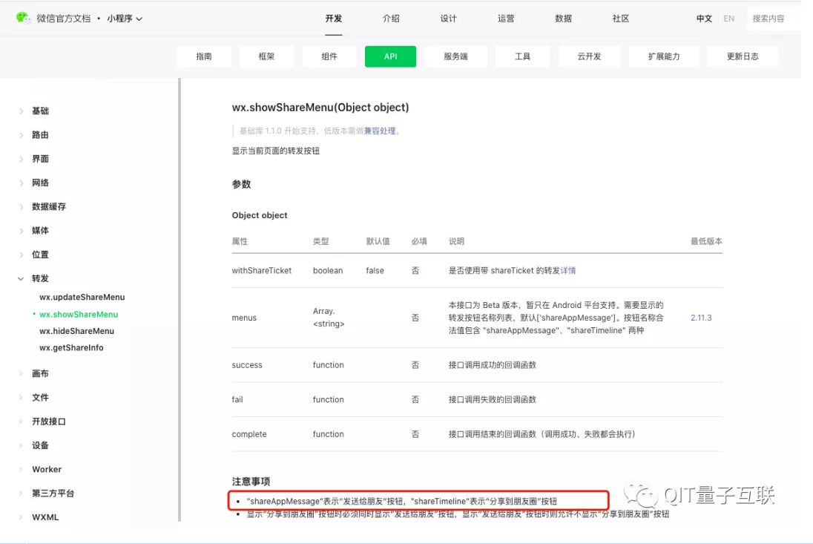Open the 工具 section button

click(523, 56)
